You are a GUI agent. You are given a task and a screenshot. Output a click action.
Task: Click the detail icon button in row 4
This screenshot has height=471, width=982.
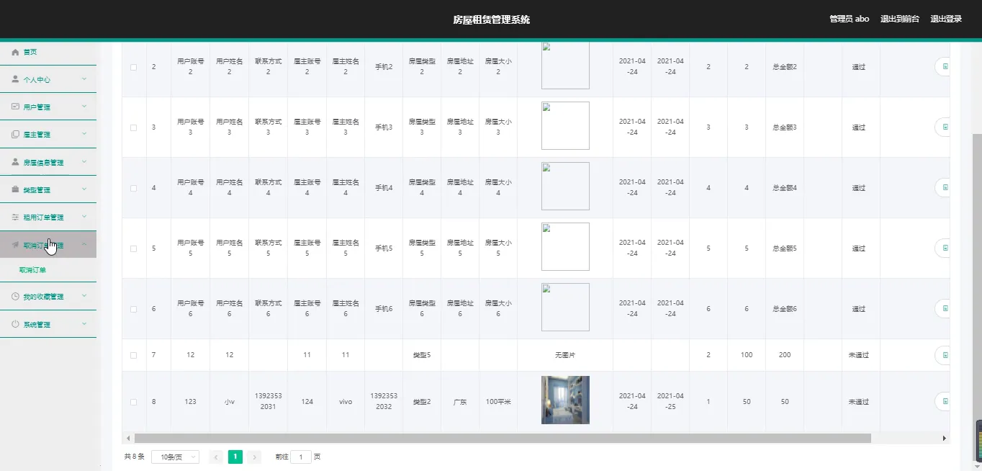click(944, 188)
